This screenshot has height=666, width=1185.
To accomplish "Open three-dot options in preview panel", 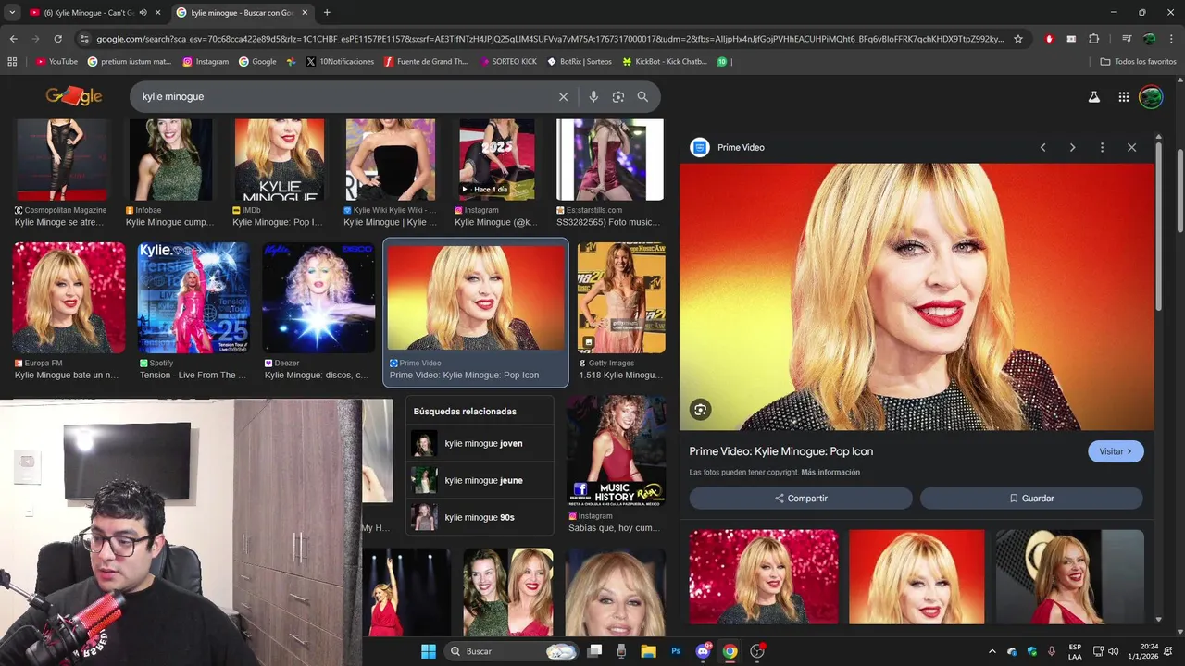I will (1102, 147).
